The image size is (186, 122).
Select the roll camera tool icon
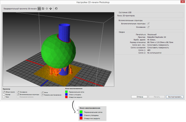[43, 8]
